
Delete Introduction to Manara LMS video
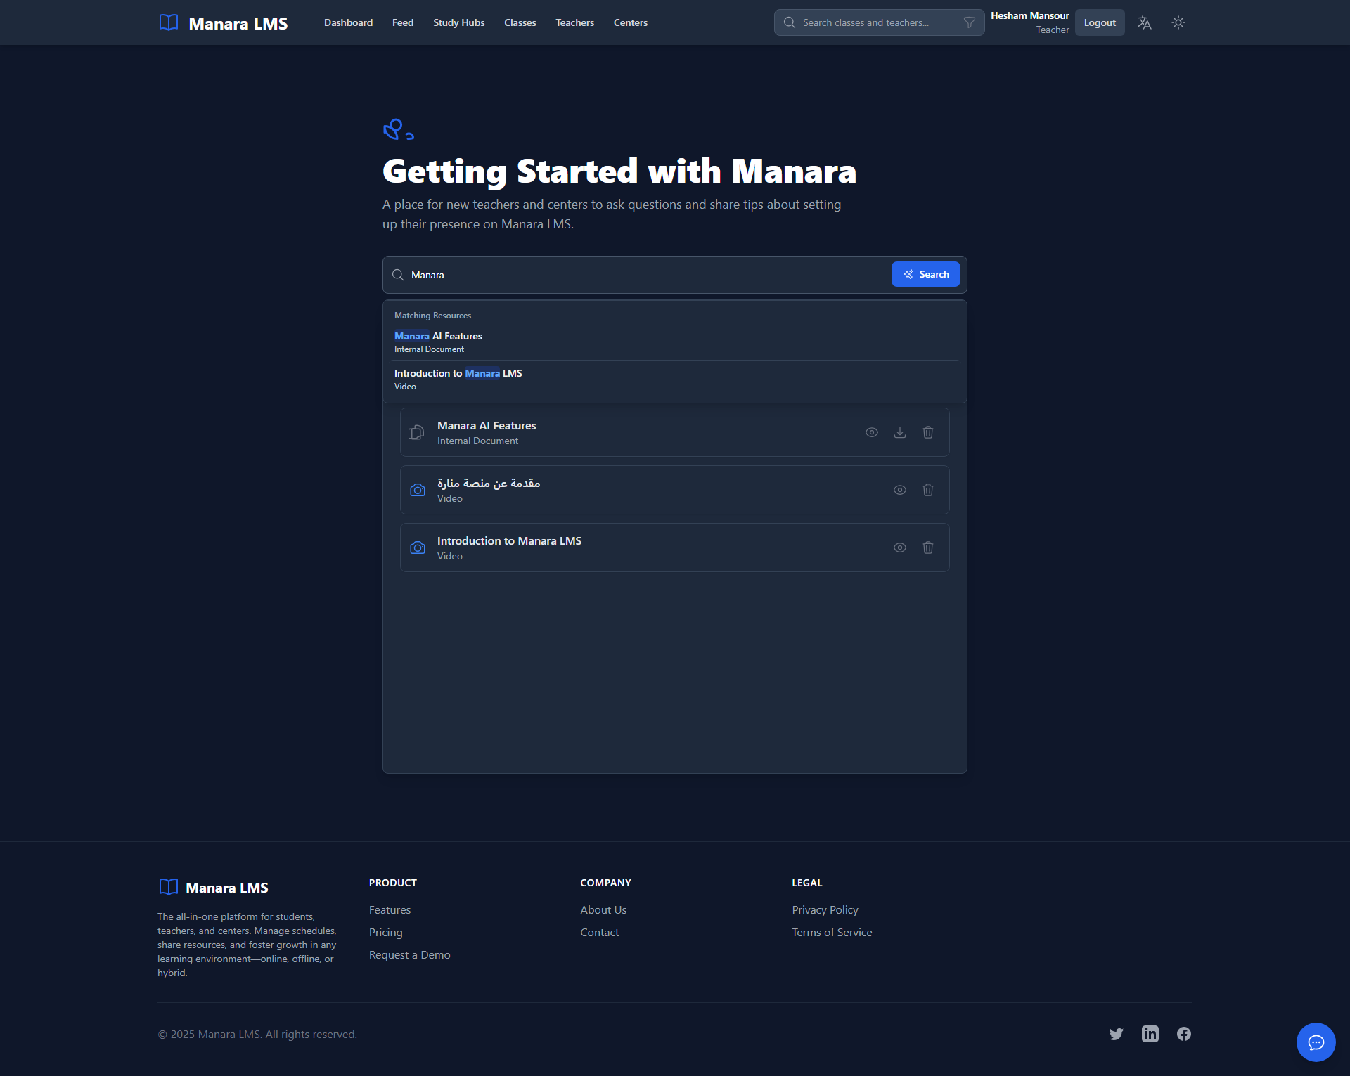tap(928, 547)
